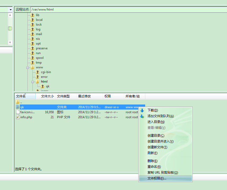Click the blue download arrow icon in the menu

tap(142, 110)
